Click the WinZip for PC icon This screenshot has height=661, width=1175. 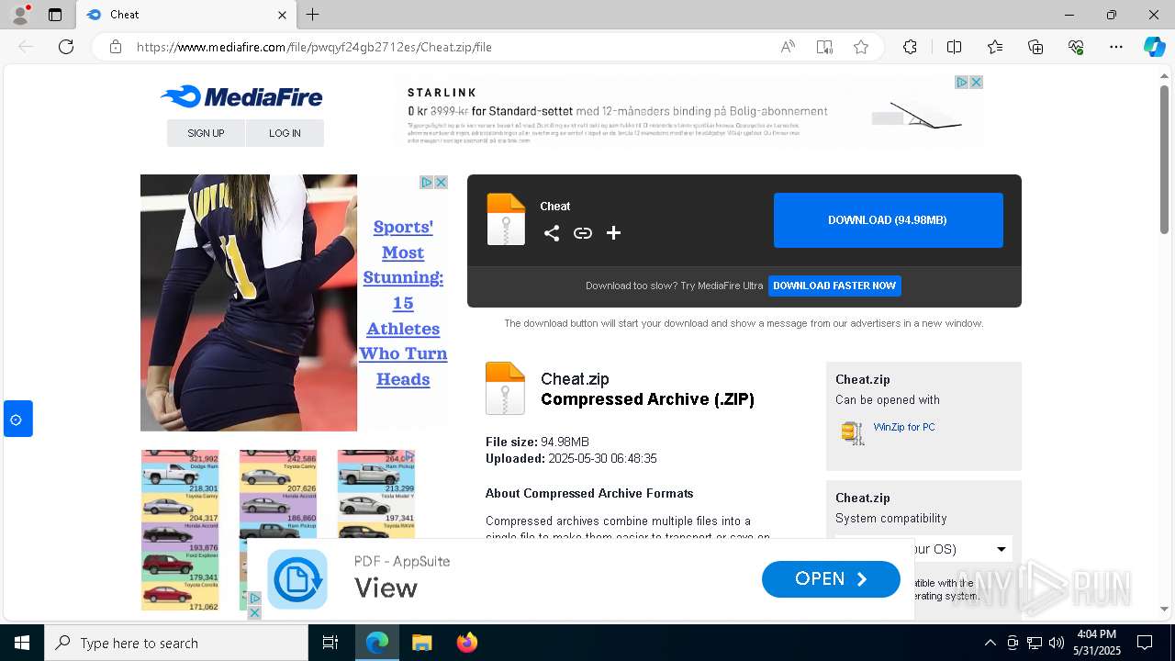coord(853,432)
